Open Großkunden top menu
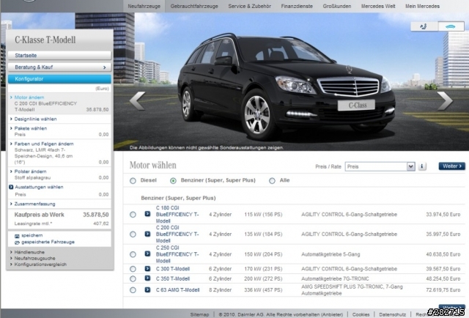The image size is (469, 318). [x=337, y=7]
